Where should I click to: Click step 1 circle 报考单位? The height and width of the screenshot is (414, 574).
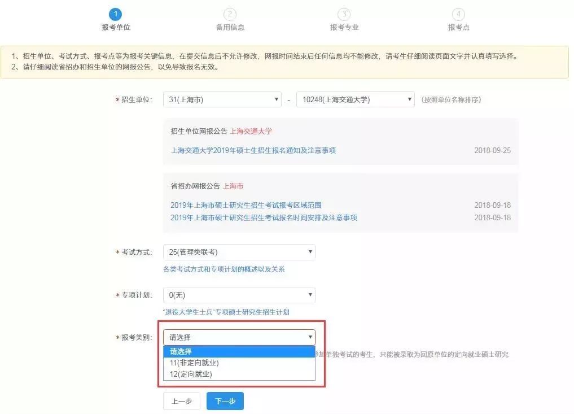[115, 14]
